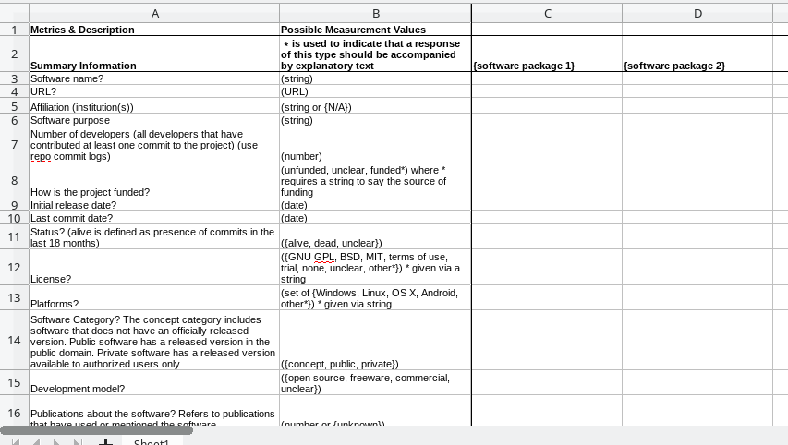Select row 10 header
This screenshot has height=445, width=788.
pos(14,219)
